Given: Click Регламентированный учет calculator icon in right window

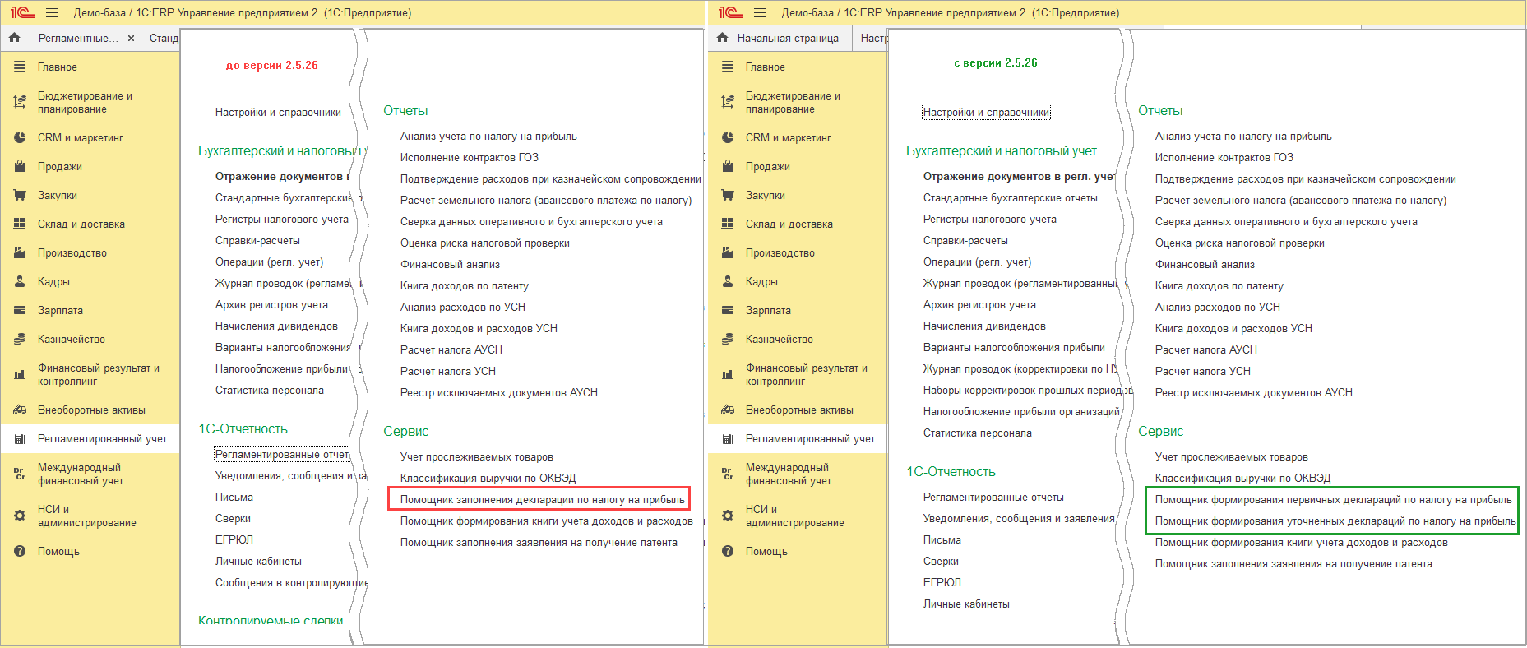Looking at the screenshot, I should click(x=728, y=439).
